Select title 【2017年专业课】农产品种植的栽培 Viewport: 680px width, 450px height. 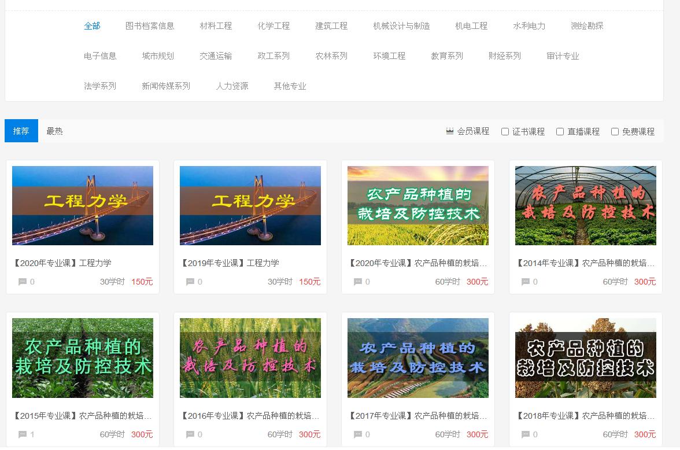point(418,416)
